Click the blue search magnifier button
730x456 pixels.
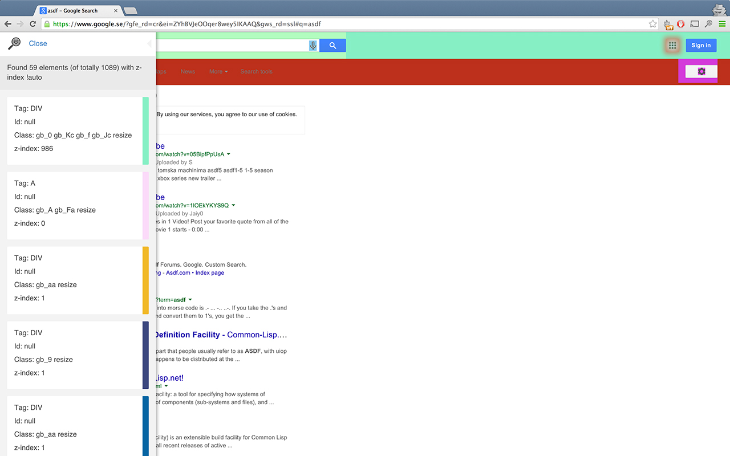(x=332, y=45)
